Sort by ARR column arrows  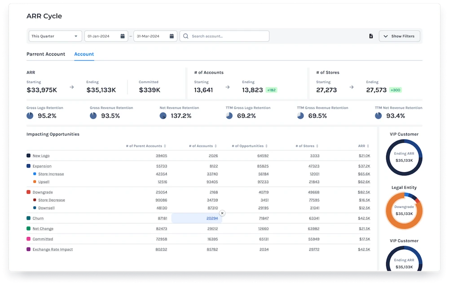click(x=369, y=146)
